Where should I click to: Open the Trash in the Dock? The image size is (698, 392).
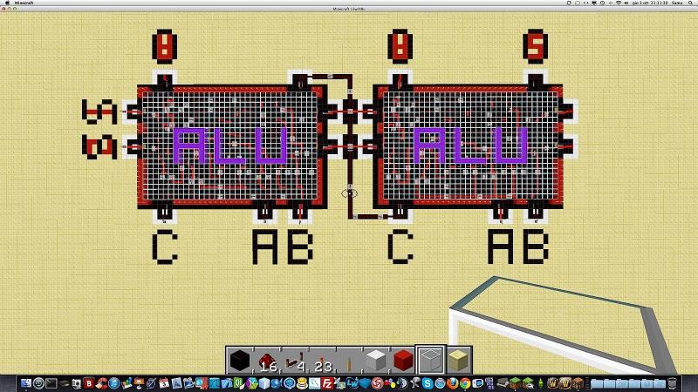[x=672, y=383]
